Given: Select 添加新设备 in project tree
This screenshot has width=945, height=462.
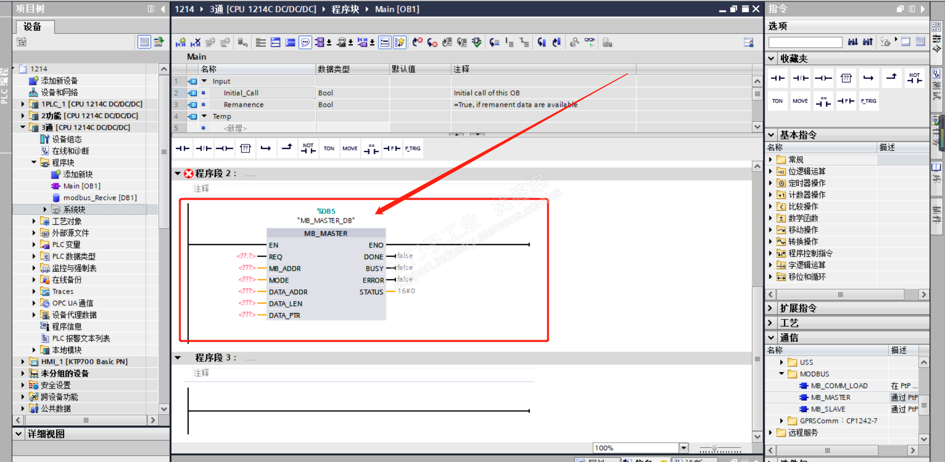Looking at the screenshot, I should (59, 80).
